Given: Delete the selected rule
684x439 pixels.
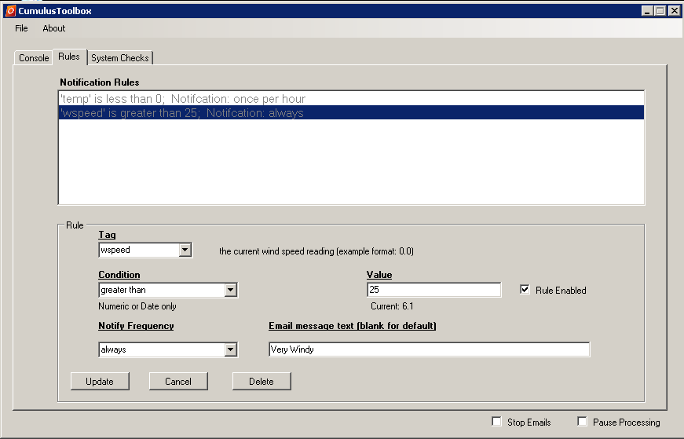Looking at the screenshot, I should click(x=262, y=382).
